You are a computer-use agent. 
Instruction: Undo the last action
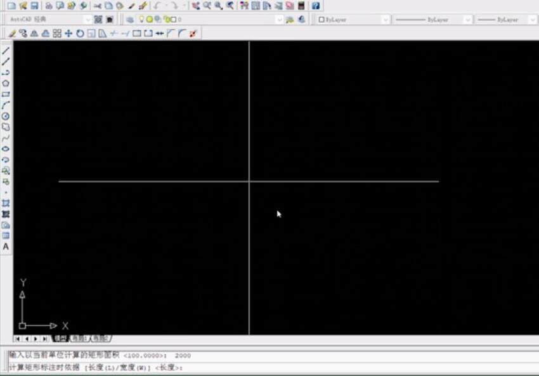pos(157,6)
